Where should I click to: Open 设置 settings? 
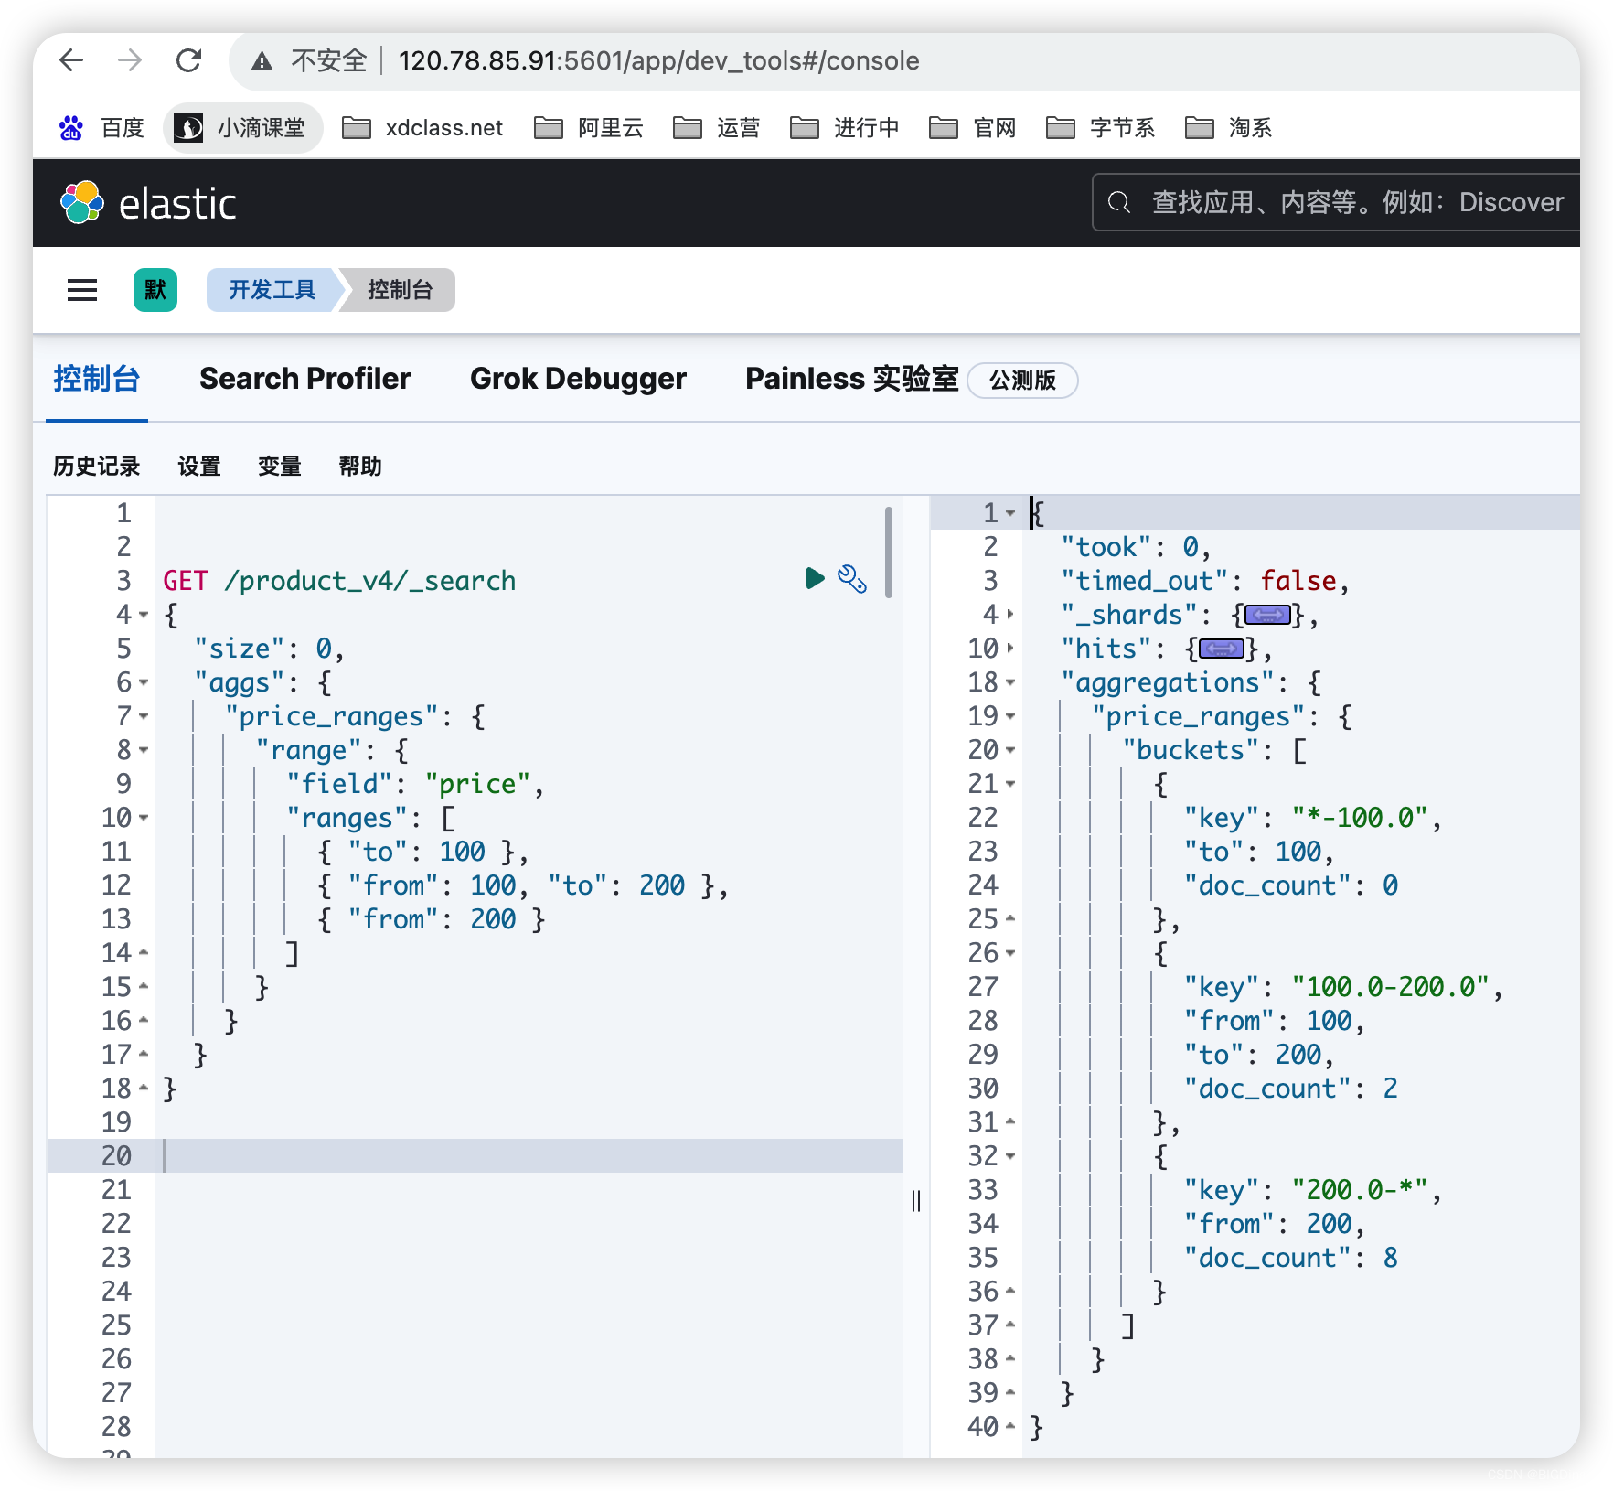click(x=199, y=467)
